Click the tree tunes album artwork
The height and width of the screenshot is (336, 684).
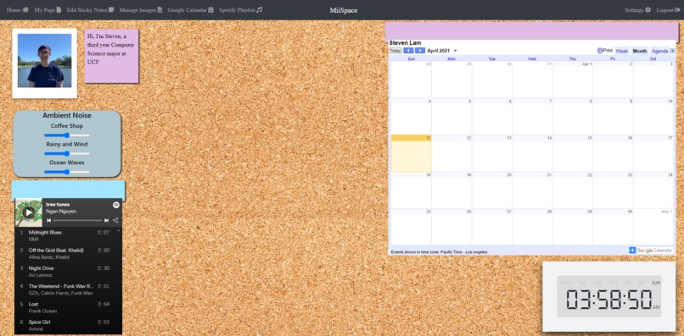point(29,212)
